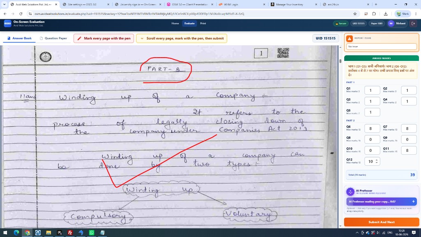Screen dimensions: 421x237
Task: Click the Q7 marks input field
Action: [409, 128]
